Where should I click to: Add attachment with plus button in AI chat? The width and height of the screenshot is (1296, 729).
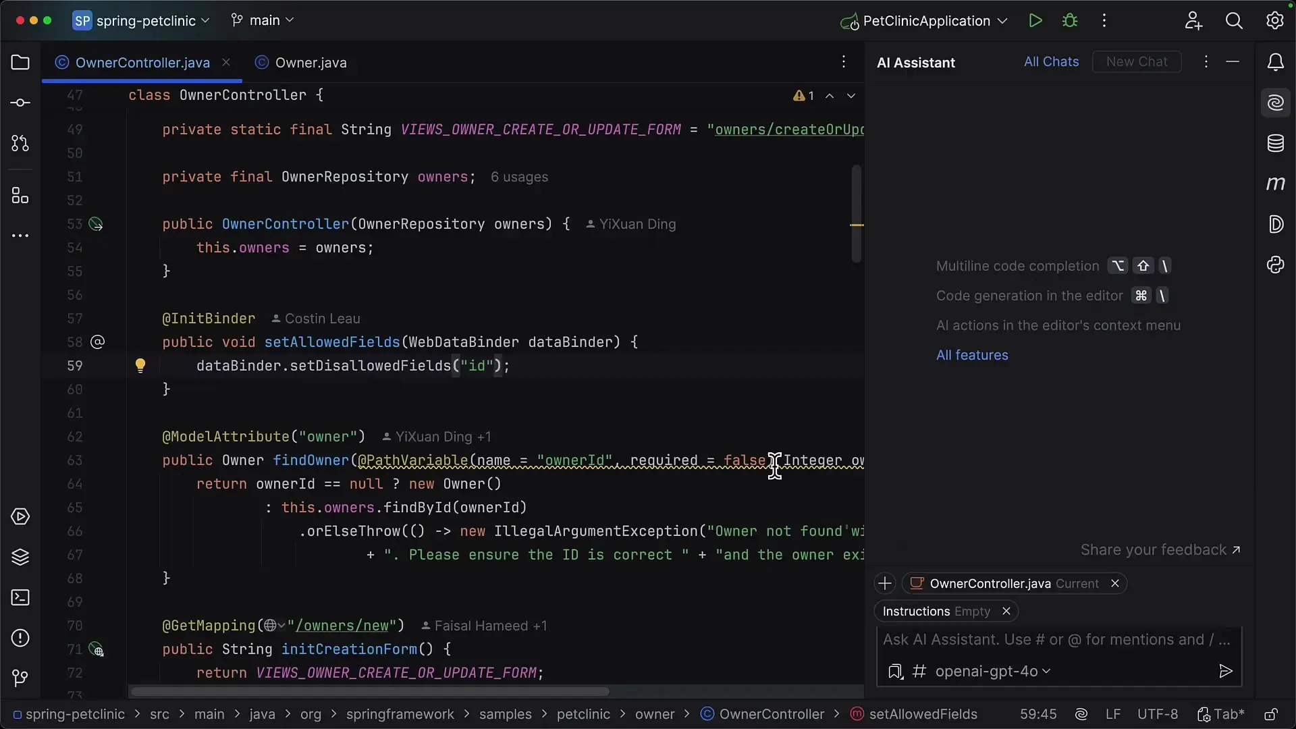click(x=885, y=583)
